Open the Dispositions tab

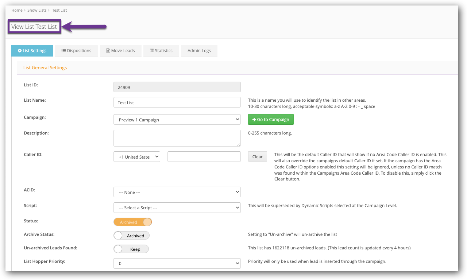click(x=76, y=50)
